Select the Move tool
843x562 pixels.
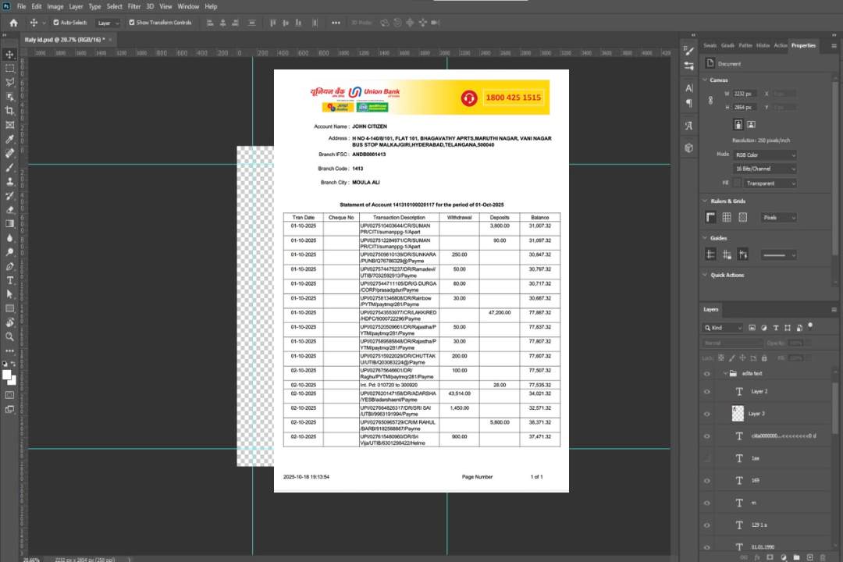[9, 55]
